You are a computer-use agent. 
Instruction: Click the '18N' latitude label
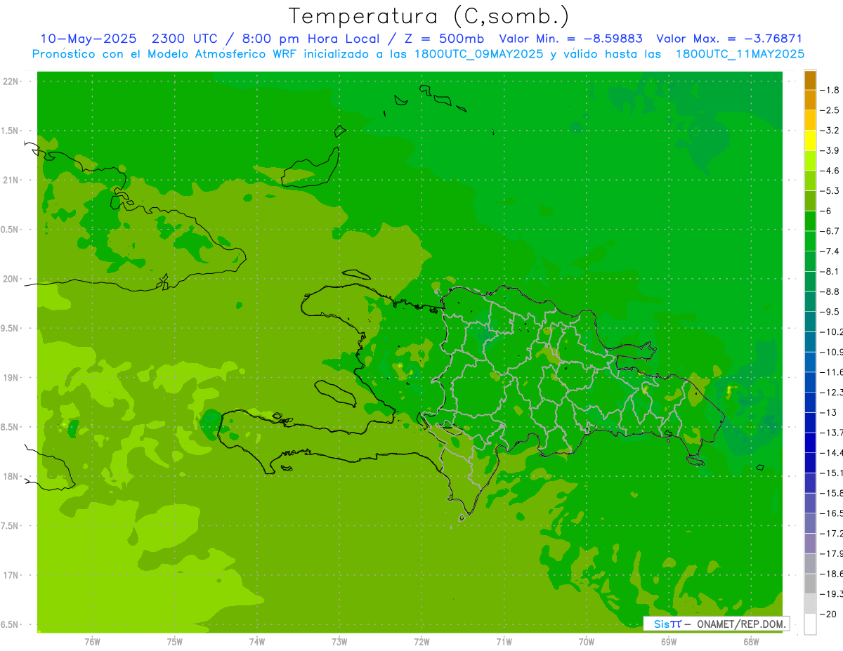(x=11, y=476)
